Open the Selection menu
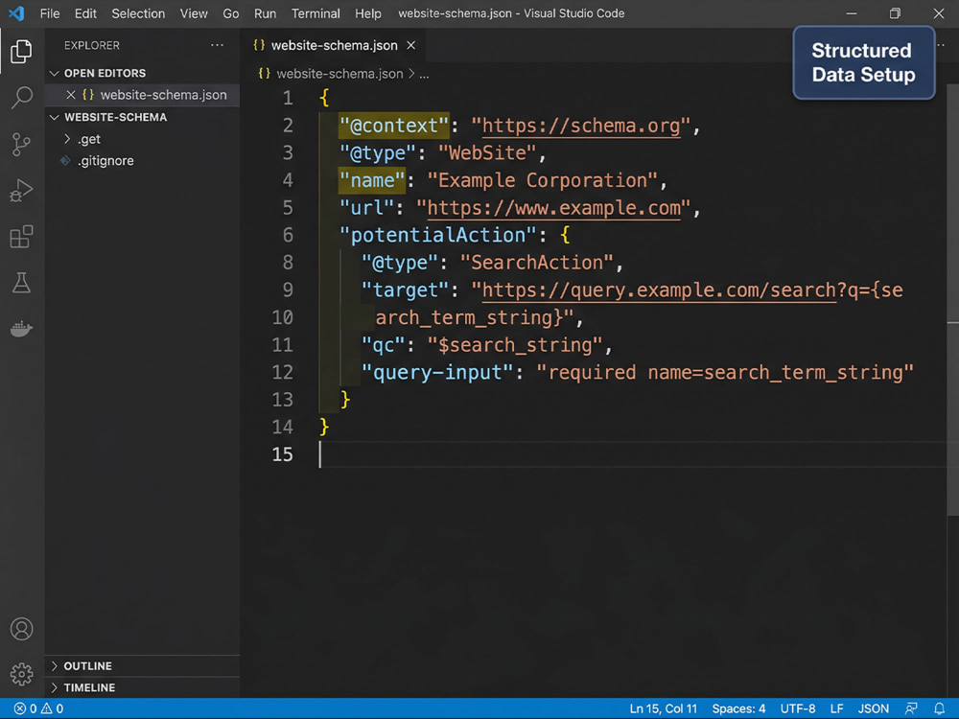The width and height of the screenshot is (959, 719). 138,13
